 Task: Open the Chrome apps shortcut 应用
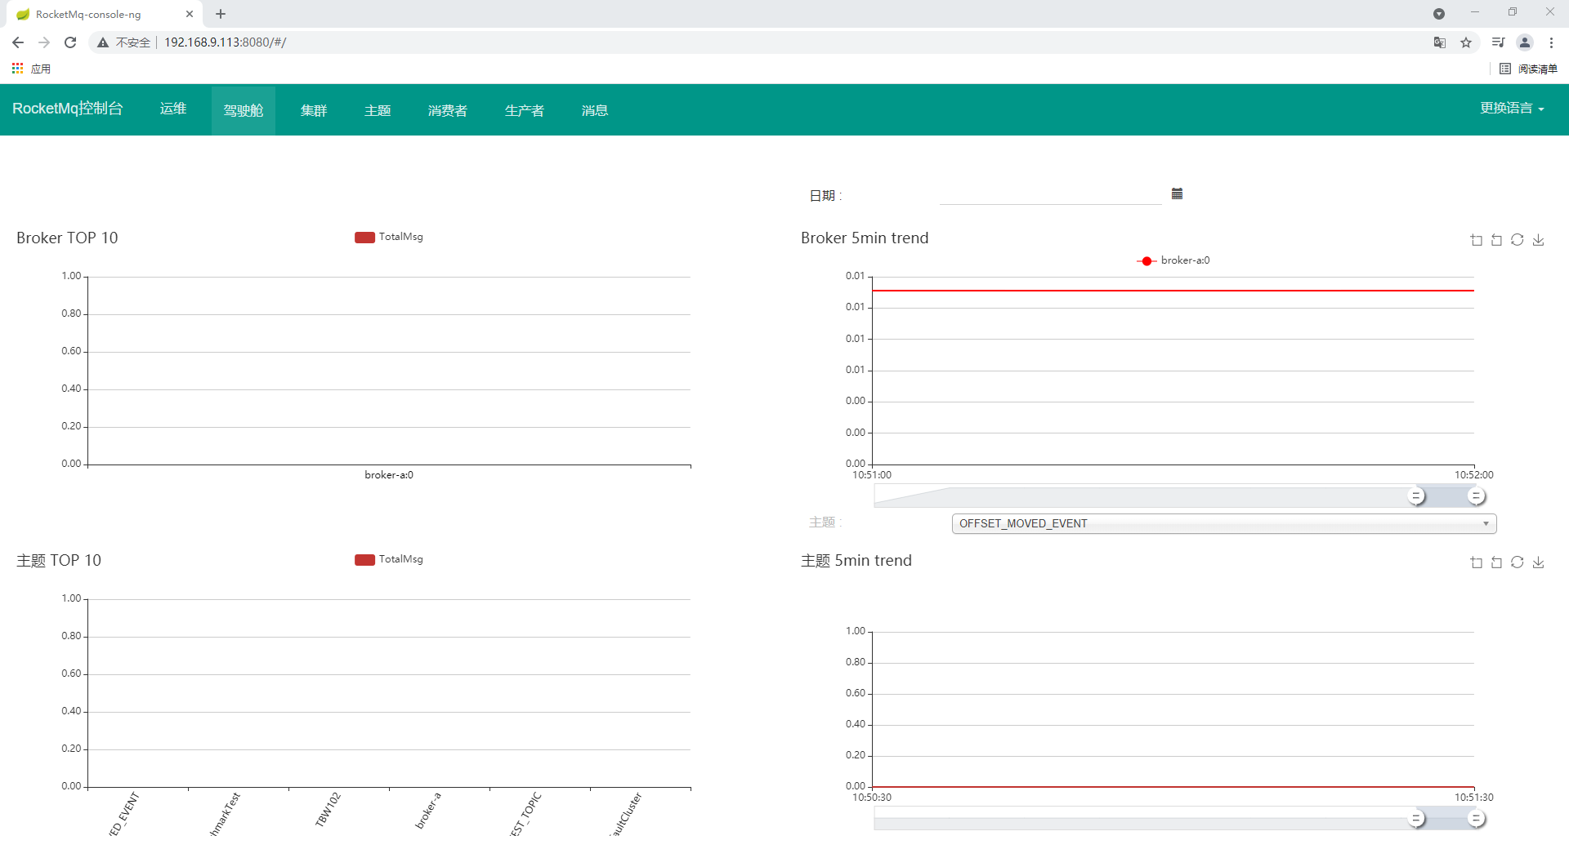[31, 69]
